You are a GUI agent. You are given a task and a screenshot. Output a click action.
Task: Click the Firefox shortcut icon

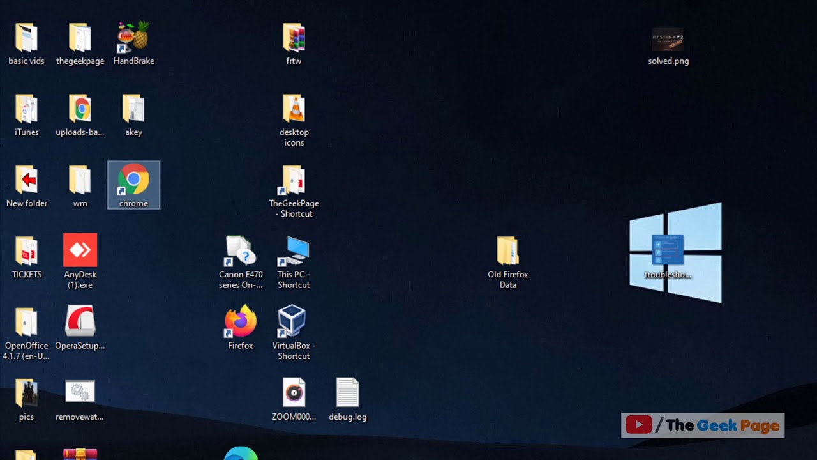[241, 321]
